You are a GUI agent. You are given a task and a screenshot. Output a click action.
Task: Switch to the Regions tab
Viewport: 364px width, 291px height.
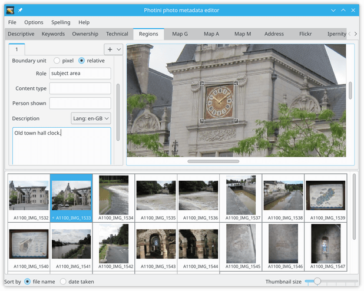click(x=148, y=34)
